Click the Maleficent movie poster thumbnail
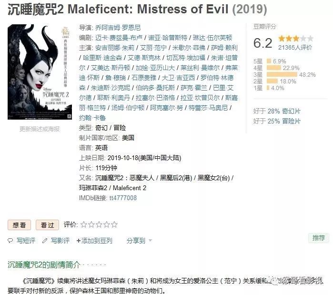The image size is (333, 295). [x=40, y=72]
